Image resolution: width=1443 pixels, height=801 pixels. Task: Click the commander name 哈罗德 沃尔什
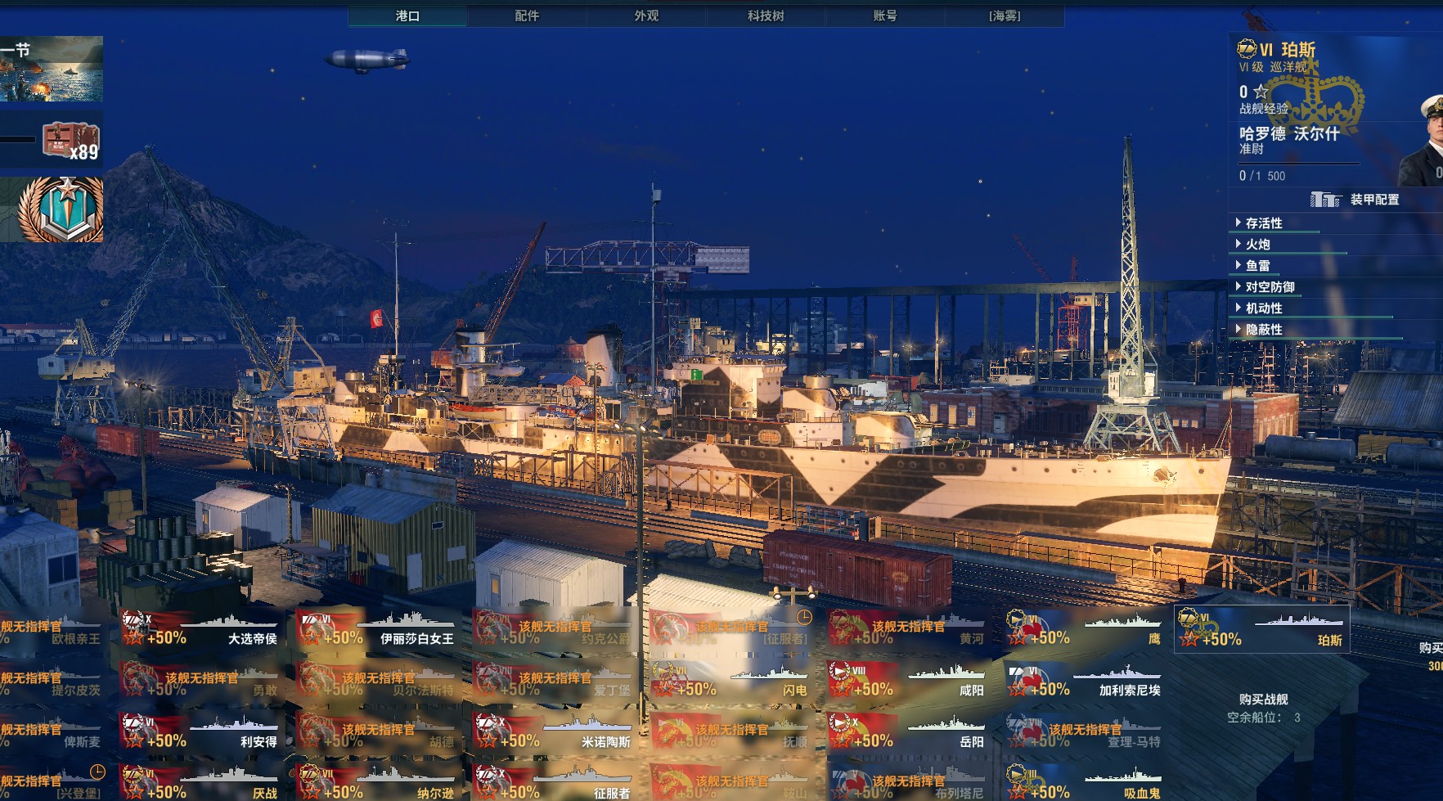[x=1288, y=133]
